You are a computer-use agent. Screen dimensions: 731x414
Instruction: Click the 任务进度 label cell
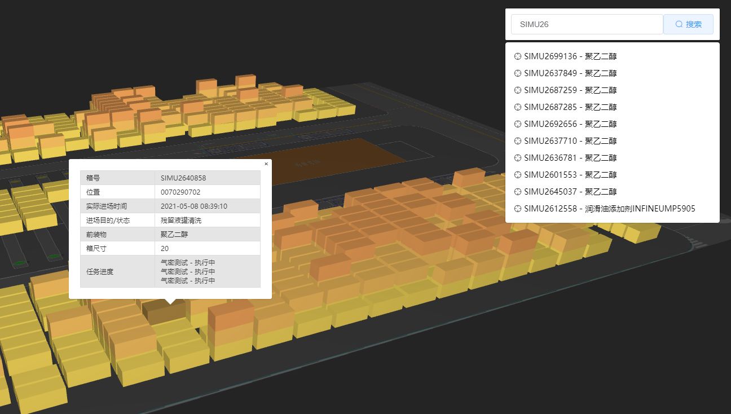click(x=117, y=271)
